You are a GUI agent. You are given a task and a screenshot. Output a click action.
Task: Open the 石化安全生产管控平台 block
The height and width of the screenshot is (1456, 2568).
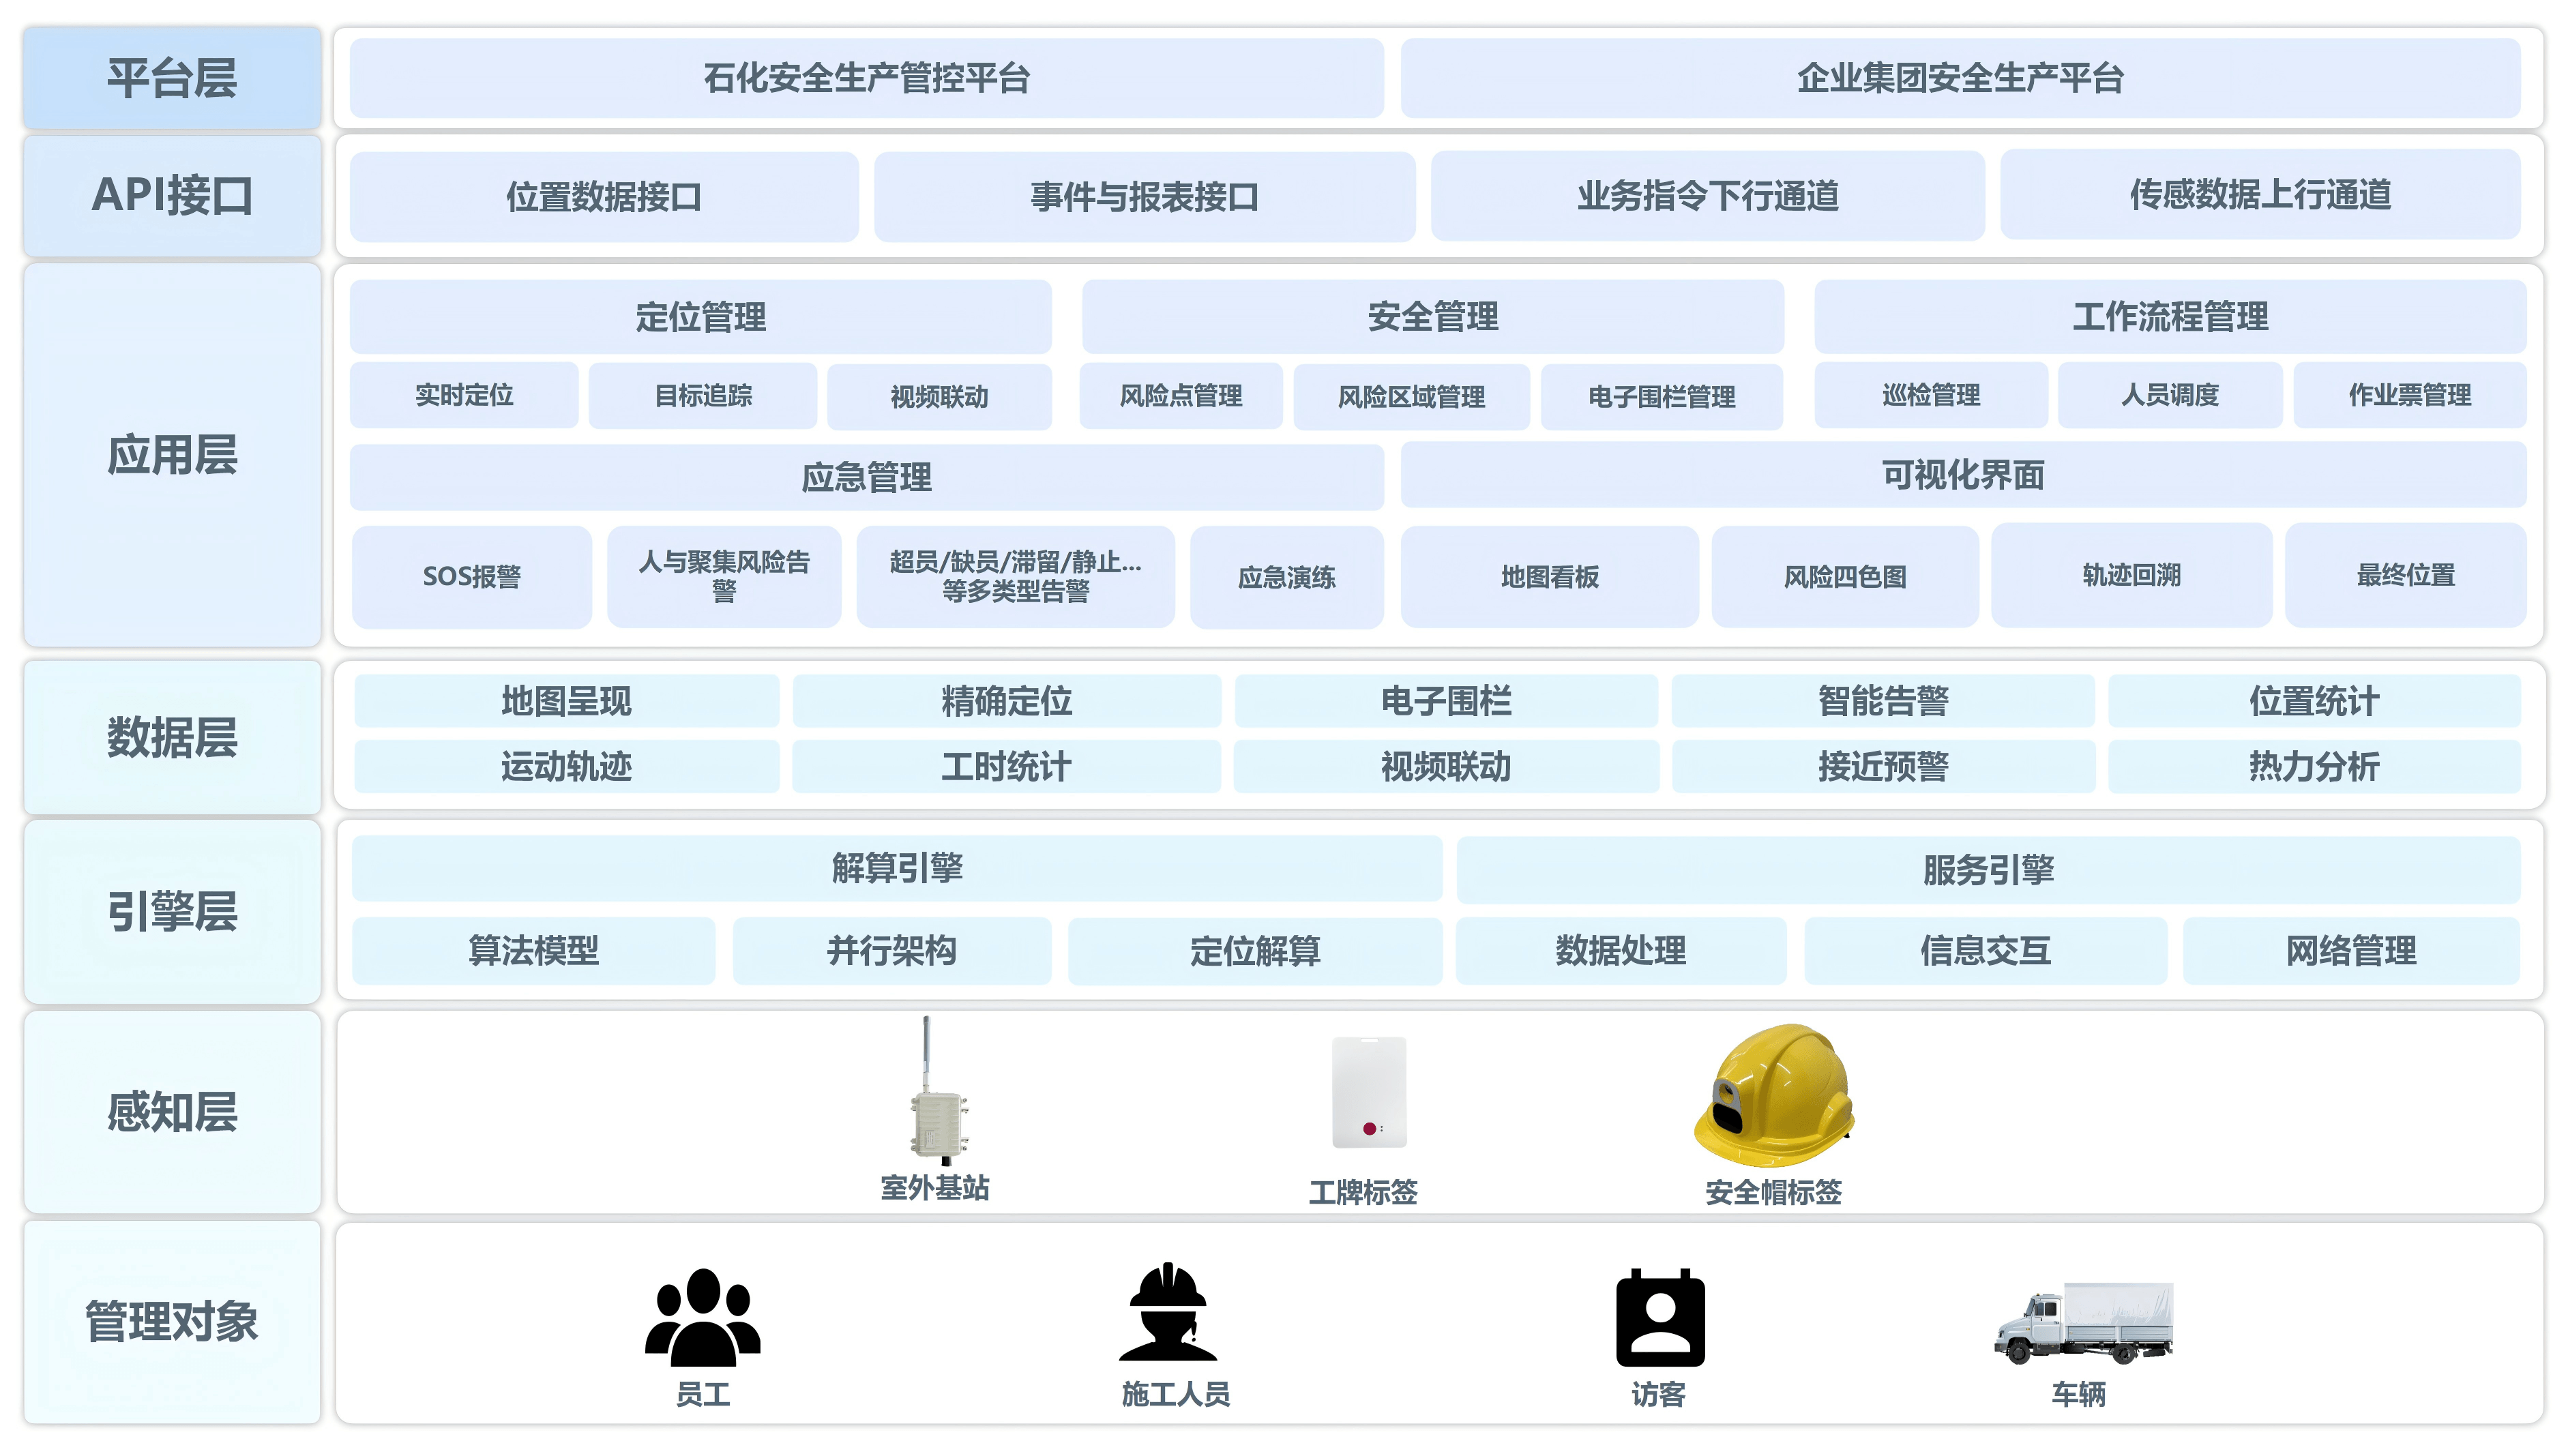coord(866,78)
